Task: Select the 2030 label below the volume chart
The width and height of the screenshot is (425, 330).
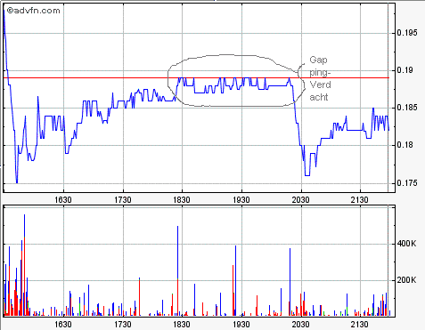Action: [x=300, y=325]
